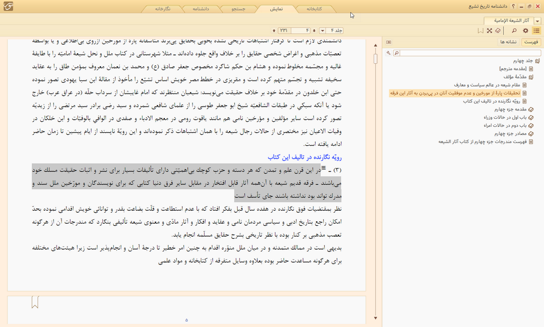This screenshot has height=327, width=544.
Task: Show the فهرست contents panel
Action: [531, 42]
